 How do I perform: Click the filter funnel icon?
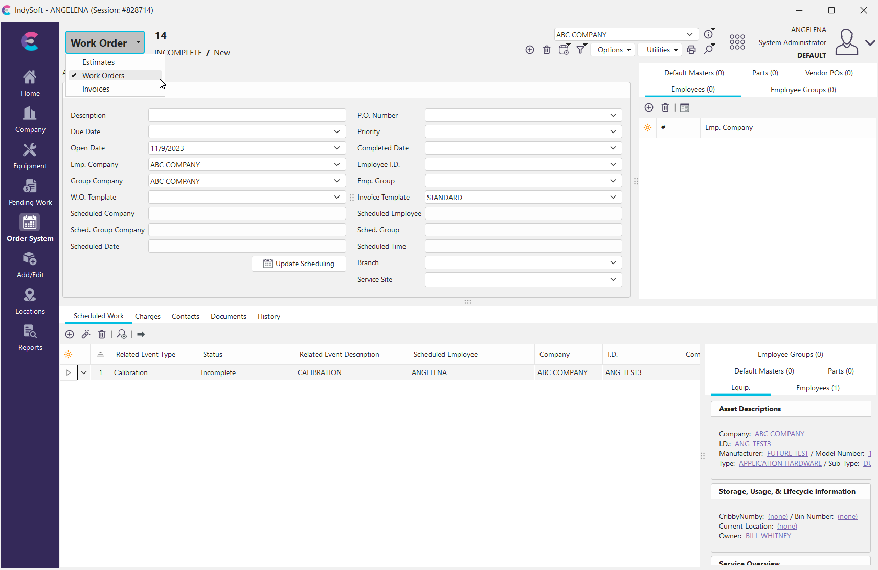581,50
